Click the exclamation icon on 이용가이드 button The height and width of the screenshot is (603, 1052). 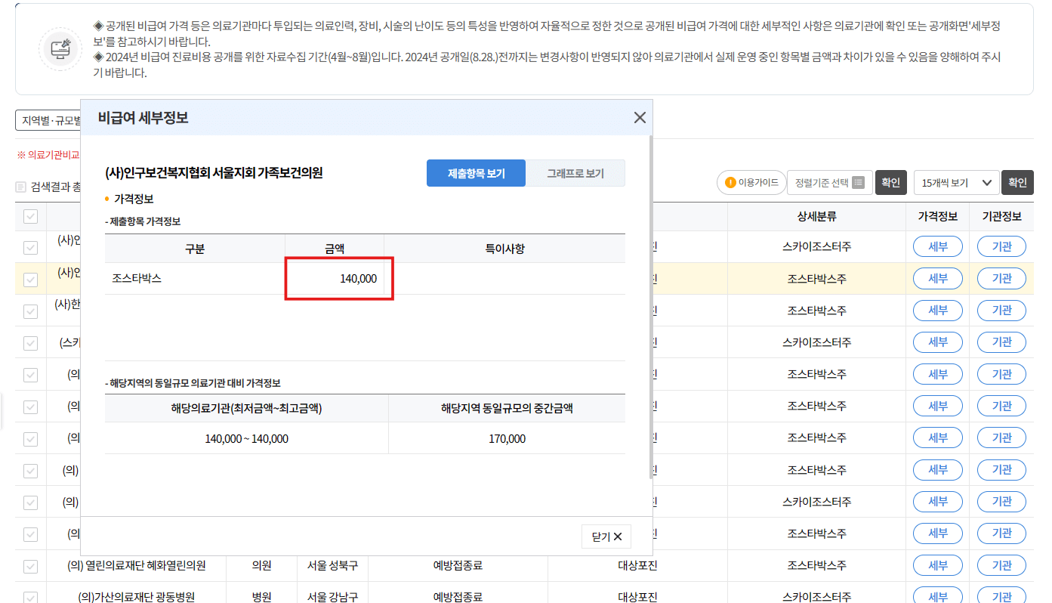tap(730, 182)
